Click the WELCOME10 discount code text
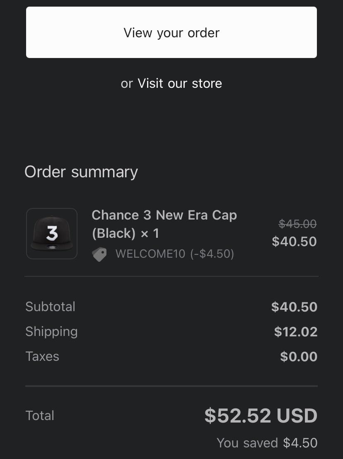 (x=150, y=254)
